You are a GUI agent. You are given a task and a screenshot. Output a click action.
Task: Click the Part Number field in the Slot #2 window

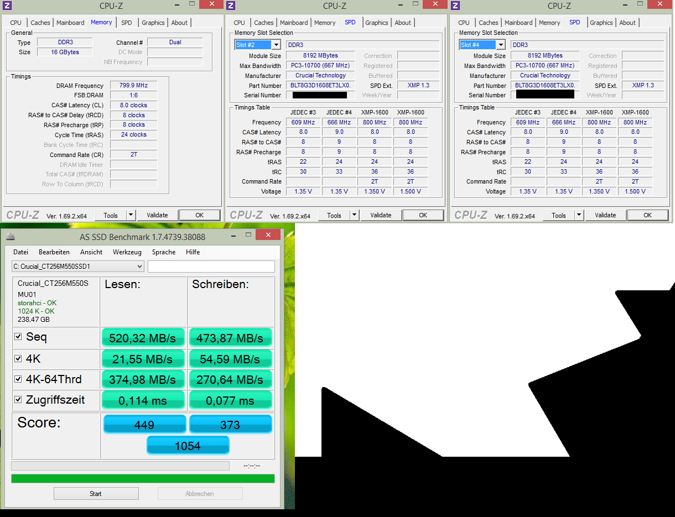(x=321, y=85)
